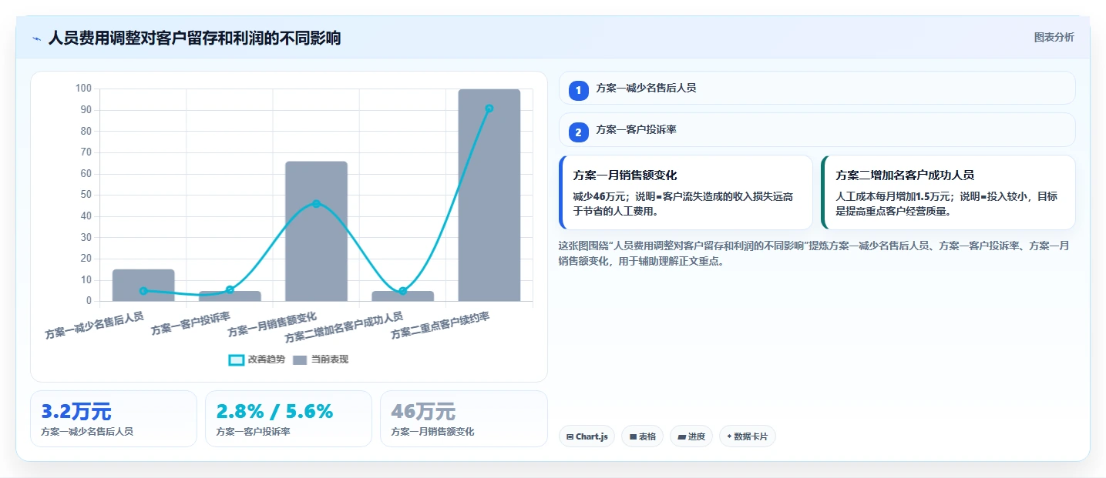Click the icon inside the Chart.js tag
The width and height of the screenshot is (1106, 478).
570,436
